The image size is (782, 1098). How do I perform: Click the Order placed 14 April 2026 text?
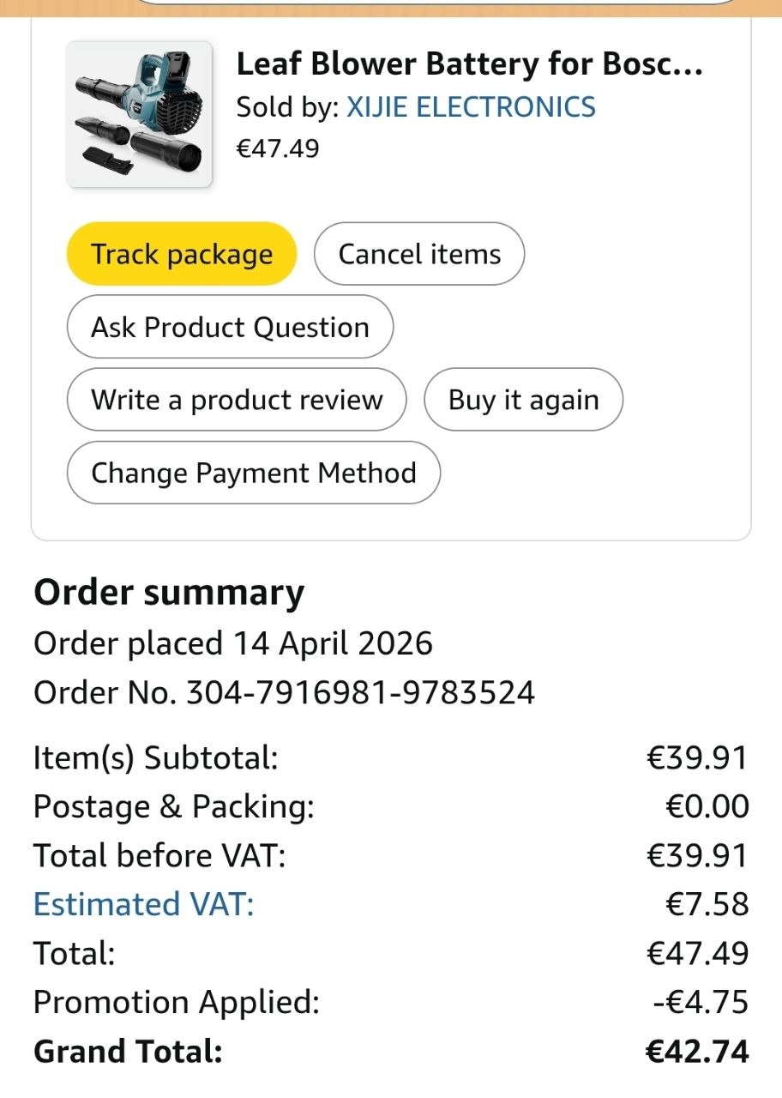pyautogui.click(x=233, y=643)
